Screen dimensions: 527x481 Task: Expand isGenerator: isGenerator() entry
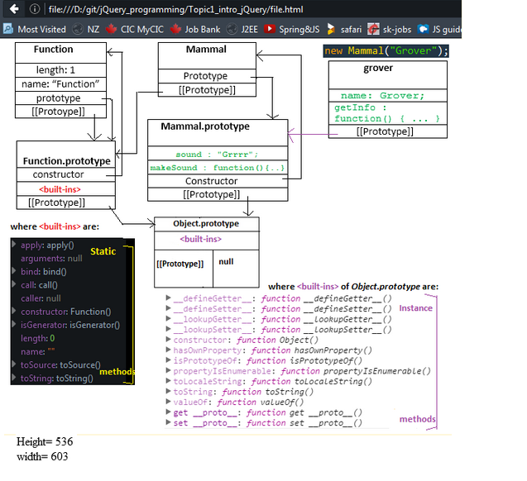pyautogui.click(x=14, y=324)
